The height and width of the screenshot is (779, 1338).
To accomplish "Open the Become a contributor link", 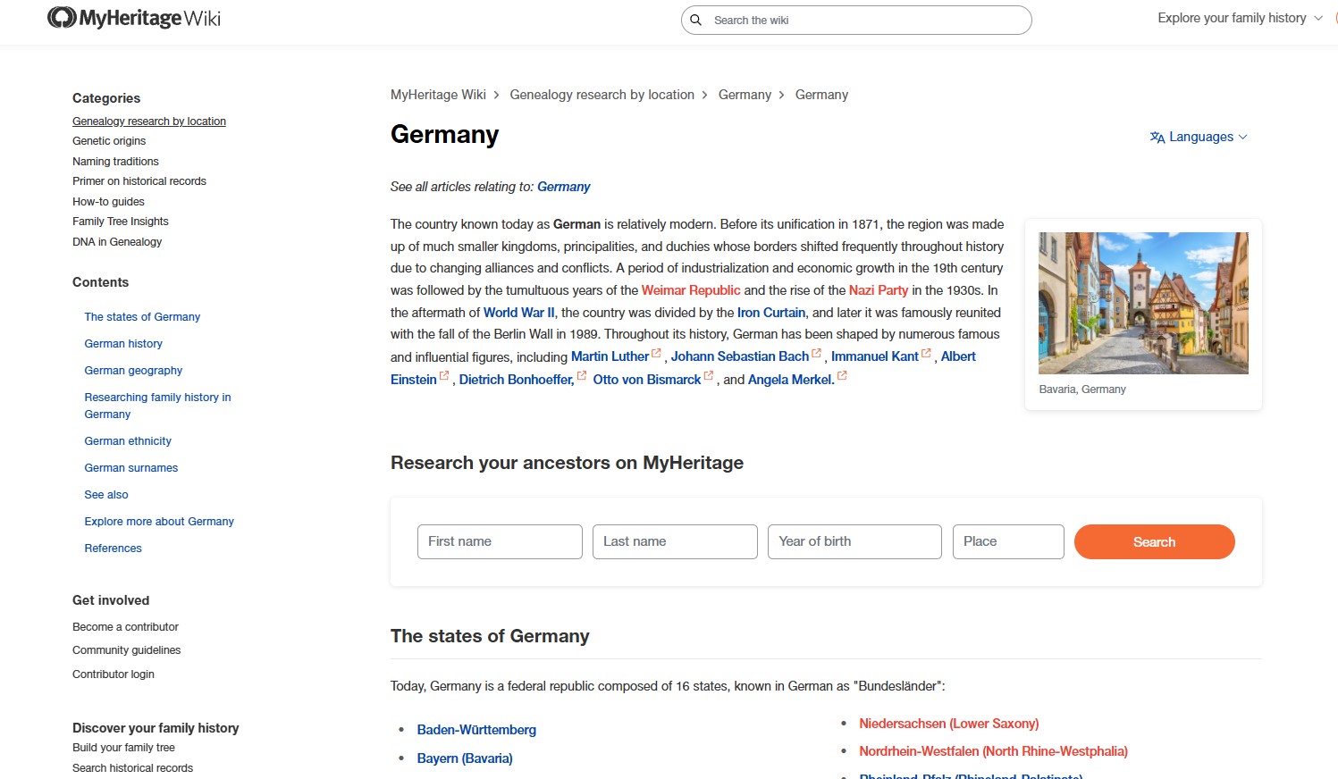I will pos(125,626).
